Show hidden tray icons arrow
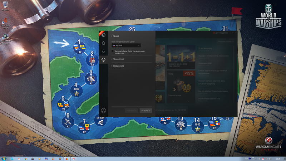The height and width of the screenshot is (161, 286). click(256, 159)
